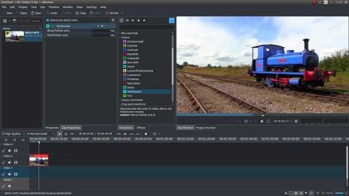The height and width of the screenshot is (196, 349).
Task: Click the Undo toolbar button
Action: pos(52,13)
